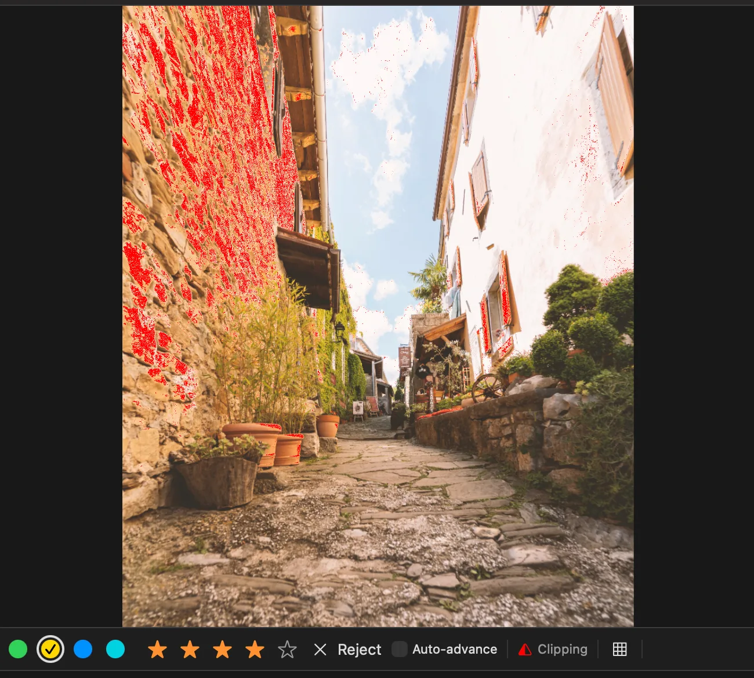This screenshot has width=754, height=678.
Task: Set rating to four stars
Action: tap(255, 649)
